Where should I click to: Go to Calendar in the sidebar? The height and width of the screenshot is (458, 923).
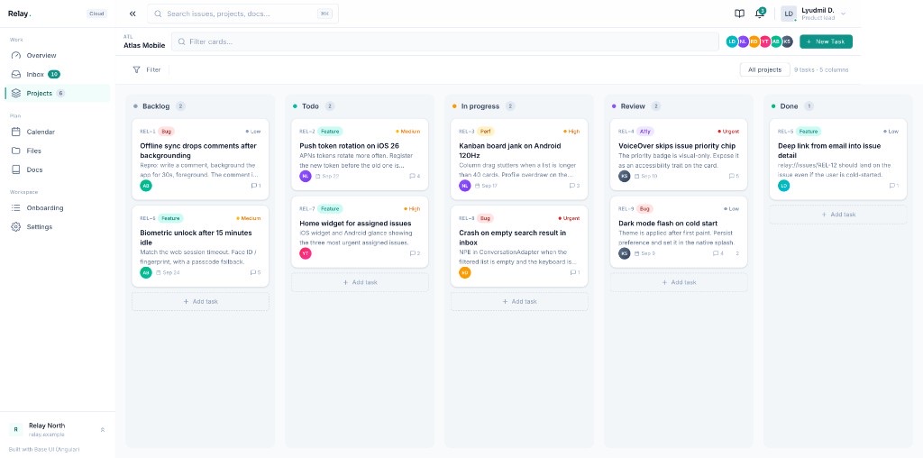click(57, 132)
